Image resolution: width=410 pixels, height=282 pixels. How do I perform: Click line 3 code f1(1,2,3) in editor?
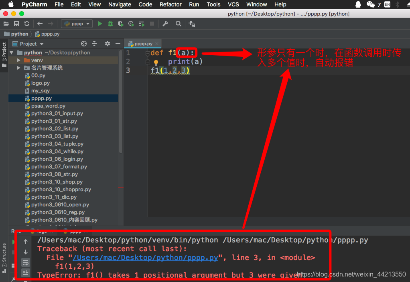click(170, 70)
